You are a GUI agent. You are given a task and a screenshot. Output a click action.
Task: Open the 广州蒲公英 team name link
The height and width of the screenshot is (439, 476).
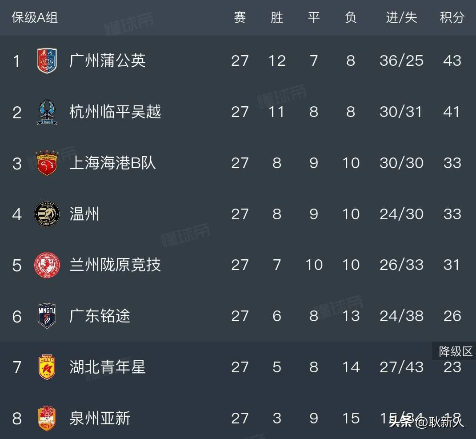(108, 60)
